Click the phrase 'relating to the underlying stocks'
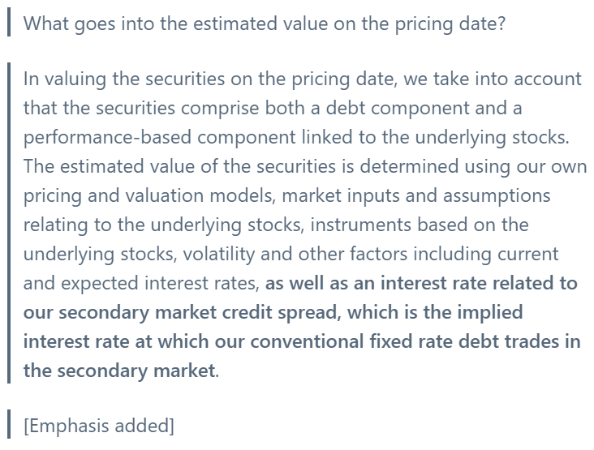 tap(164, 225)
